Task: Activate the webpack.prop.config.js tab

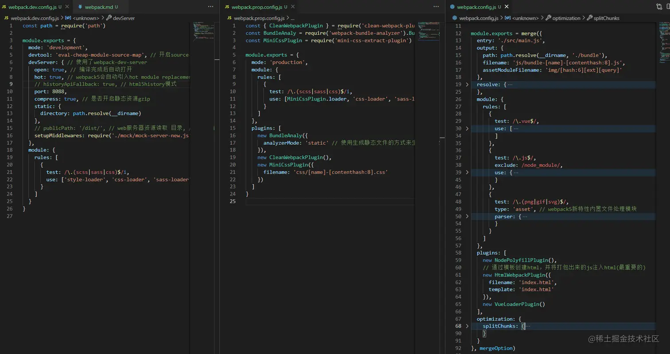Action: click(258, 7)
